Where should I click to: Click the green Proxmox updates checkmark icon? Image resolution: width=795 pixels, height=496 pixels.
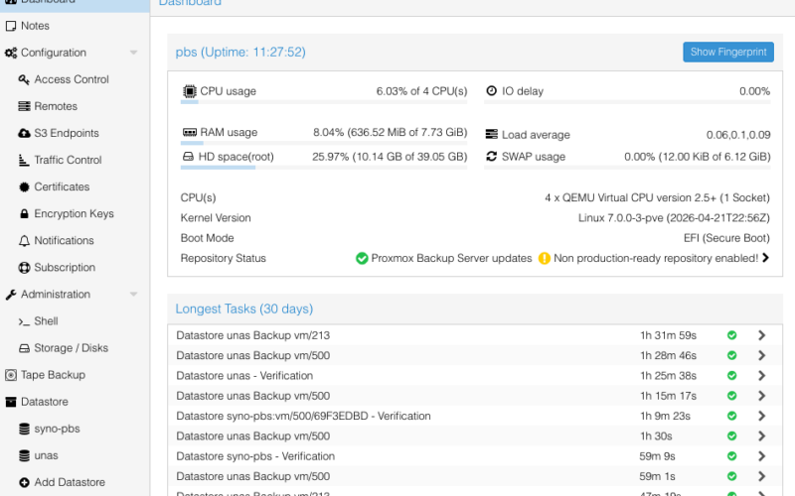[362, 258]
